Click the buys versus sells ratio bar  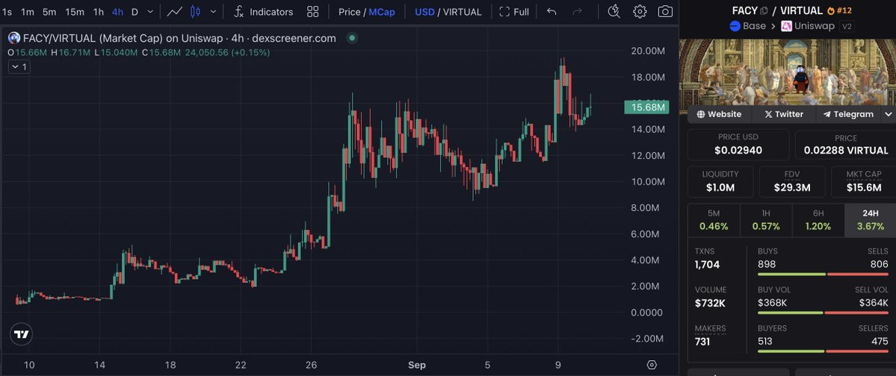823,274
